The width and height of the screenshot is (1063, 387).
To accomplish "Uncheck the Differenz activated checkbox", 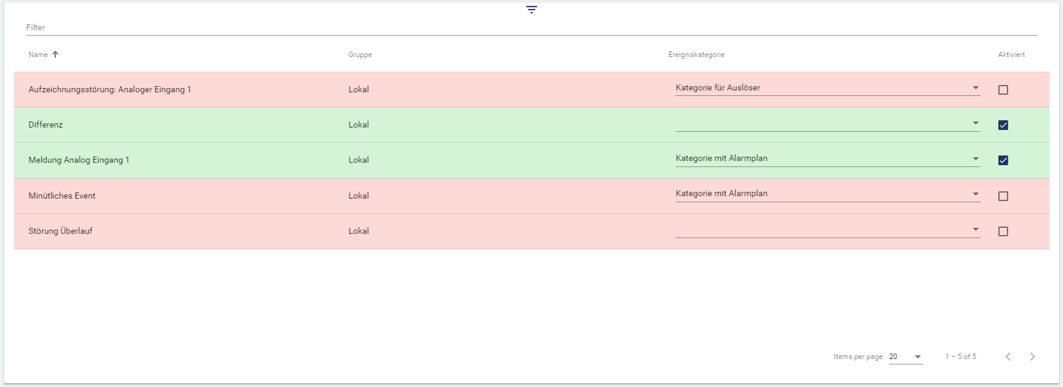I will (1003, 125).
